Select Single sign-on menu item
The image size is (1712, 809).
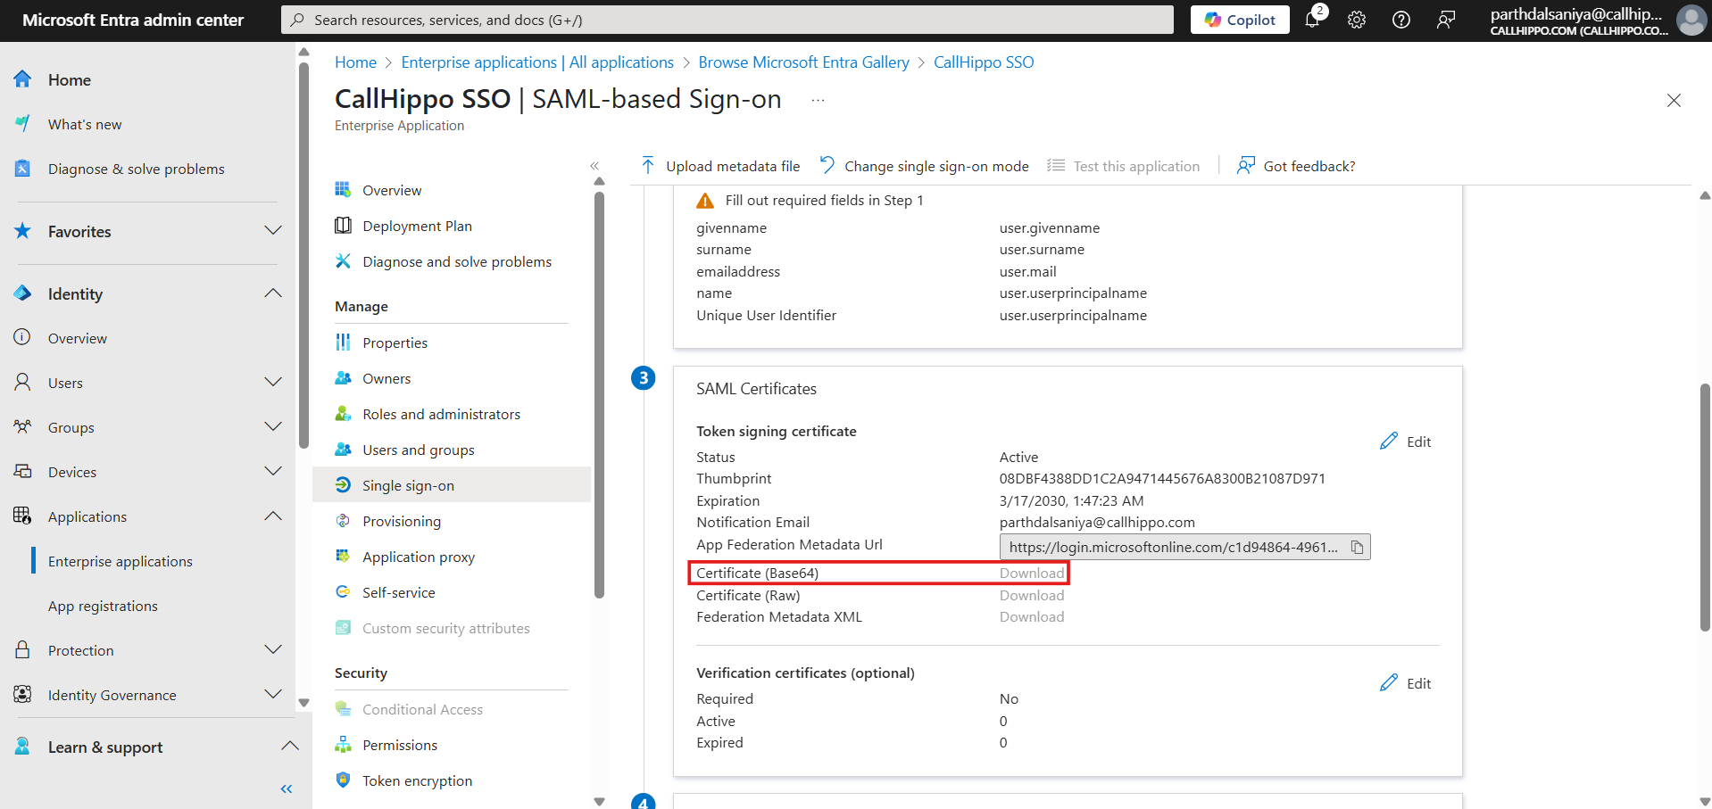[x=452, y=485]
